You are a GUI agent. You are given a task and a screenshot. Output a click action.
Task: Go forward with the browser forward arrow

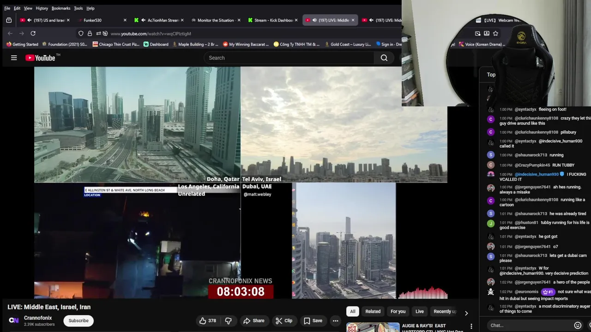click(x=22, y=33)
